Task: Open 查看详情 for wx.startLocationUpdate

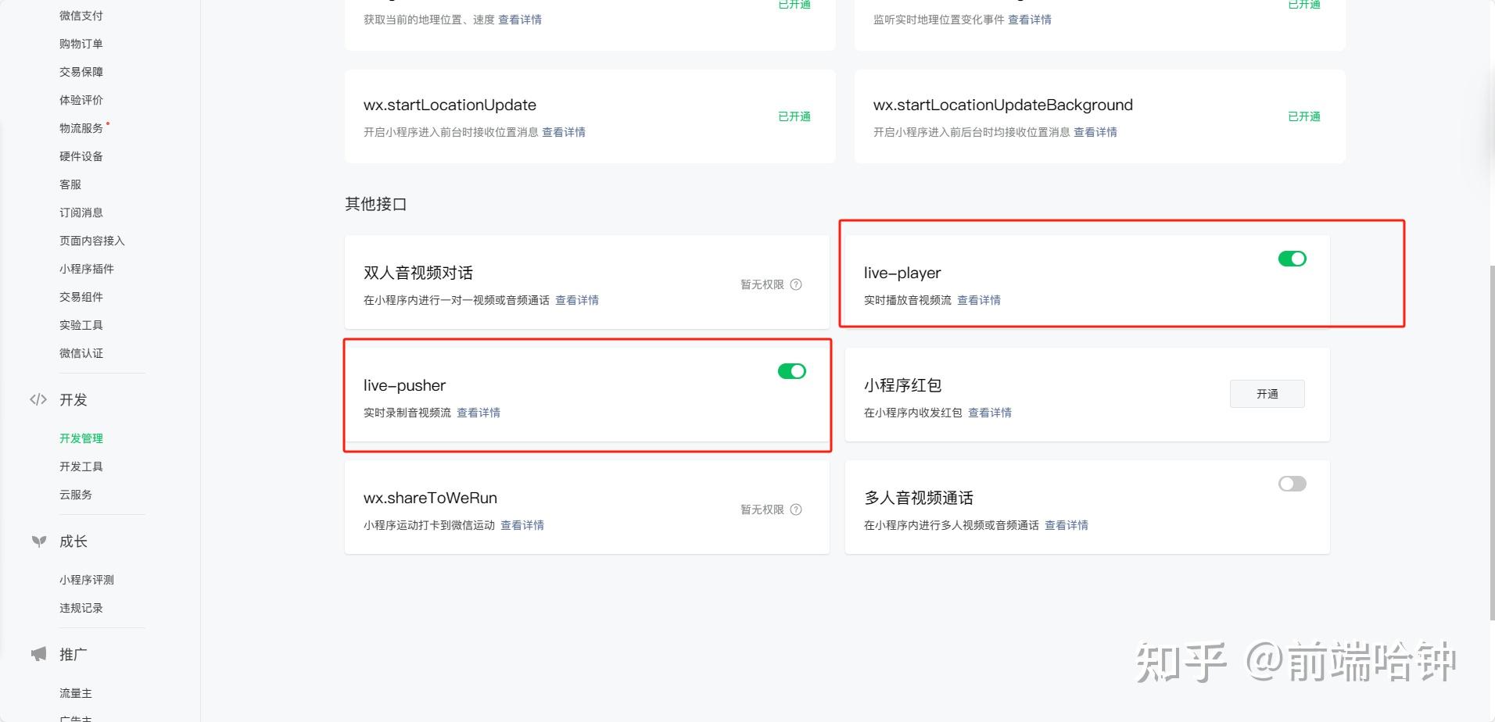Action: pos(565,131)
